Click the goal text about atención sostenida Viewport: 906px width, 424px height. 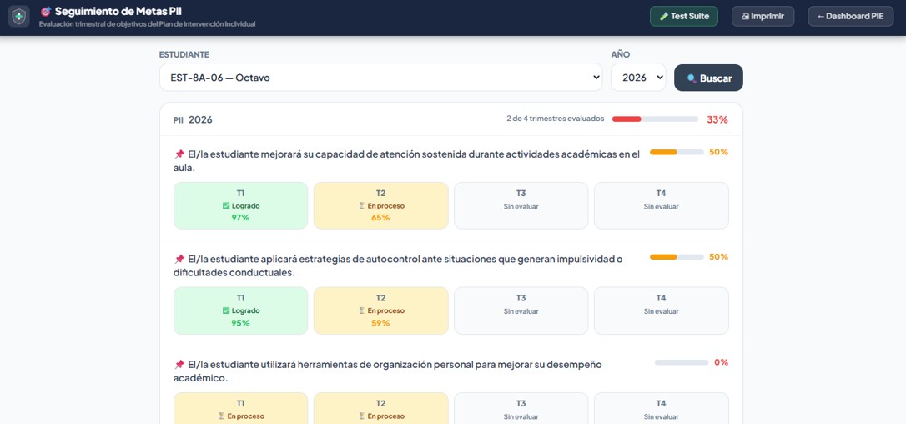[407, 161]
